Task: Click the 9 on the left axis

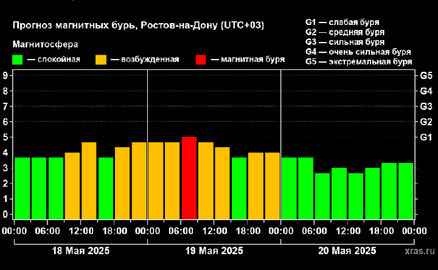Action: coord(5,76)
